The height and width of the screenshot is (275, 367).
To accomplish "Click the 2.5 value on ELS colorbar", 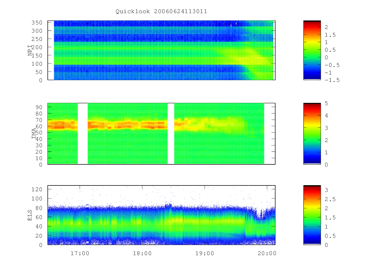I will coord(330,199).
